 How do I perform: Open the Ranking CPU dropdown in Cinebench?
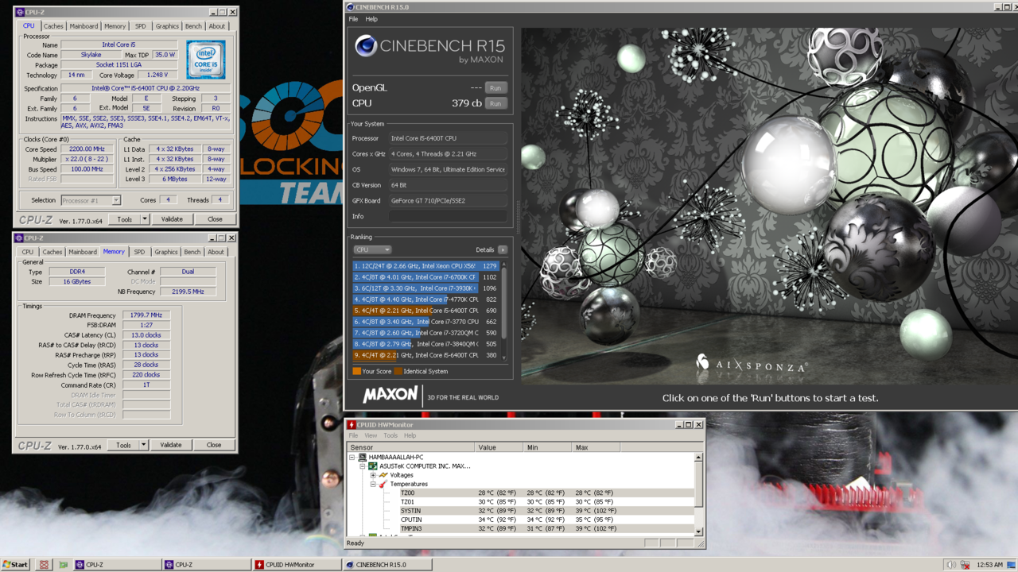(372, 249)
